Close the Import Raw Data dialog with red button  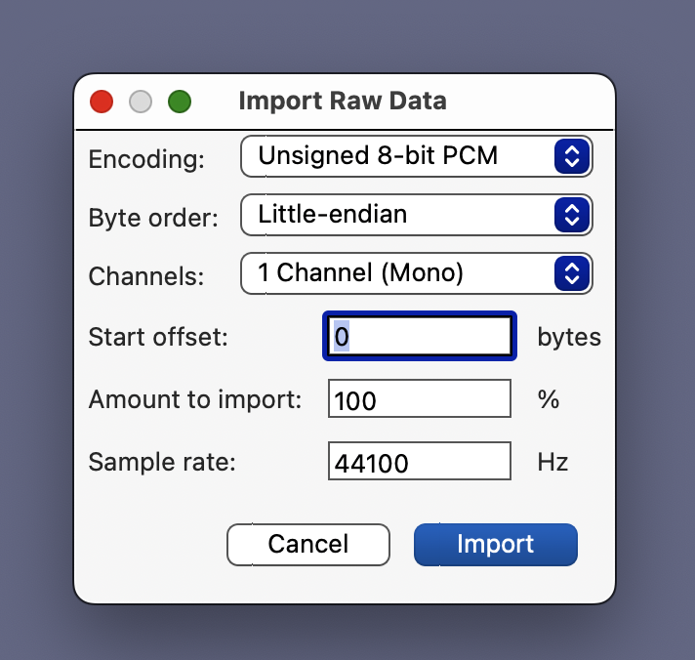point(102,102)
